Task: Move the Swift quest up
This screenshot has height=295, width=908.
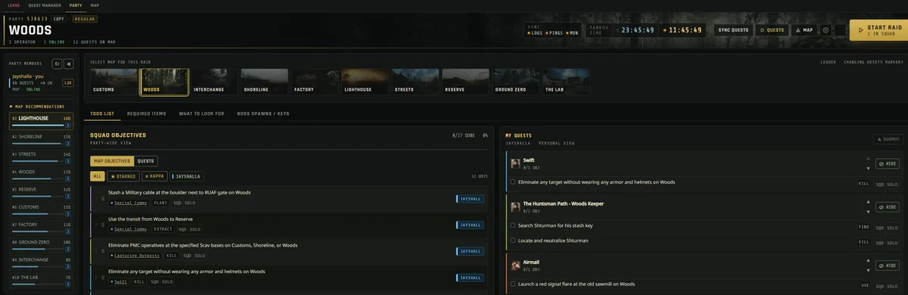Action: pos(869,159)
